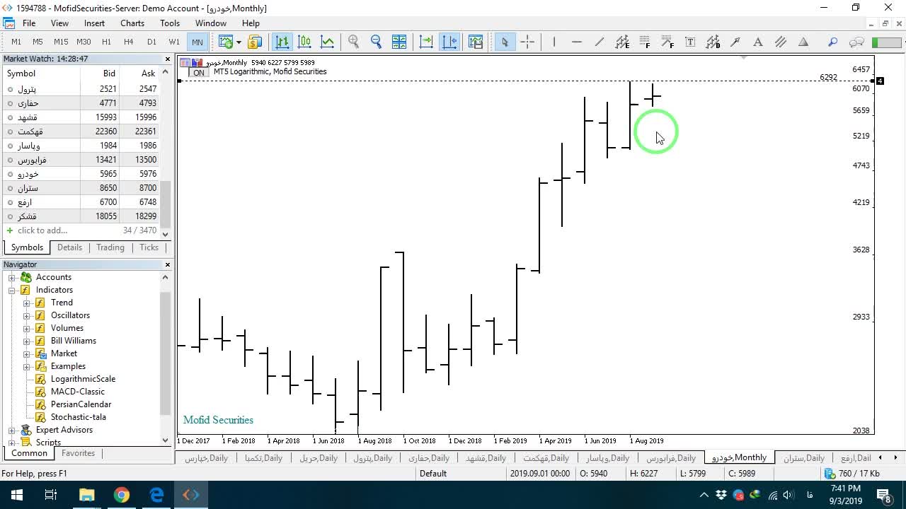Switch timeframe to W1
Screen dimensions: 906x509
[174, 42]
